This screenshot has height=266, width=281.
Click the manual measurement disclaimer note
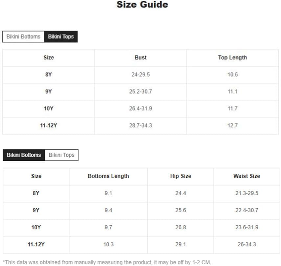[x=106, y=262]
